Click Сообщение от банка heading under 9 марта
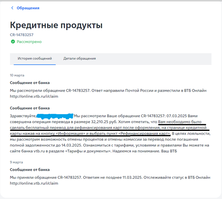The width and height of the screenshot is (222, 199). pos(29,170)
